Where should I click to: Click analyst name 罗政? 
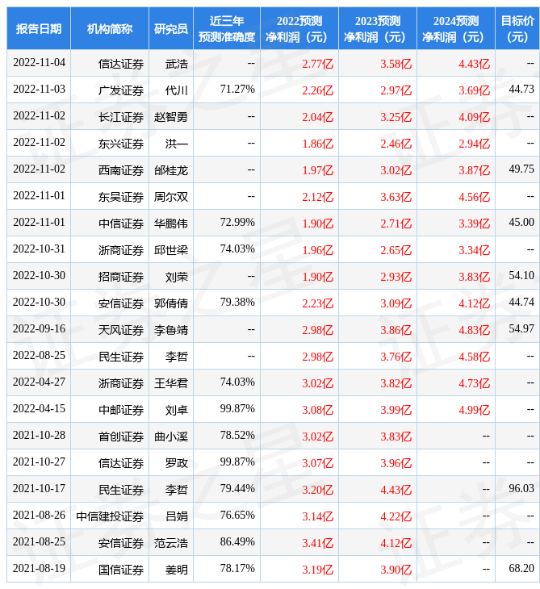coord(177,464)
